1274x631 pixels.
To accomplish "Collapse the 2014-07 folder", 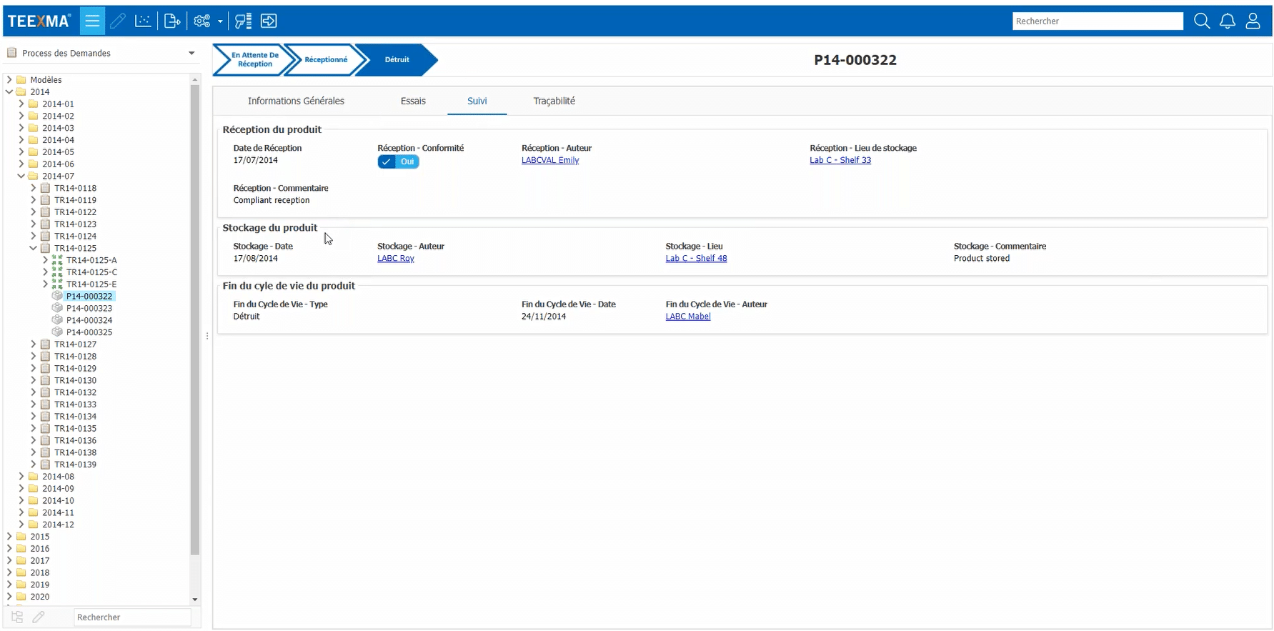I will point(21,176).
